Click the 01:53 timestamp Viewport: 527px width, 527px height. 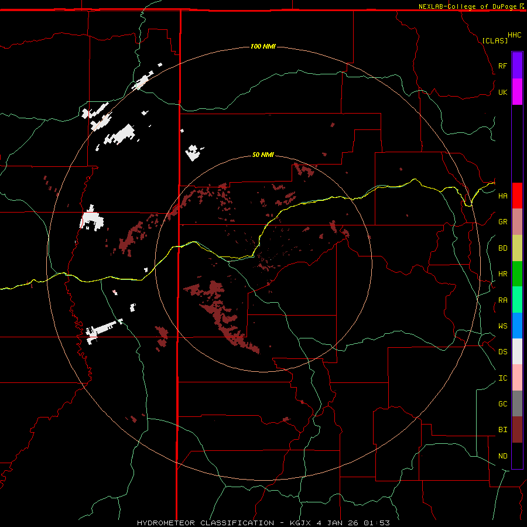375,523
